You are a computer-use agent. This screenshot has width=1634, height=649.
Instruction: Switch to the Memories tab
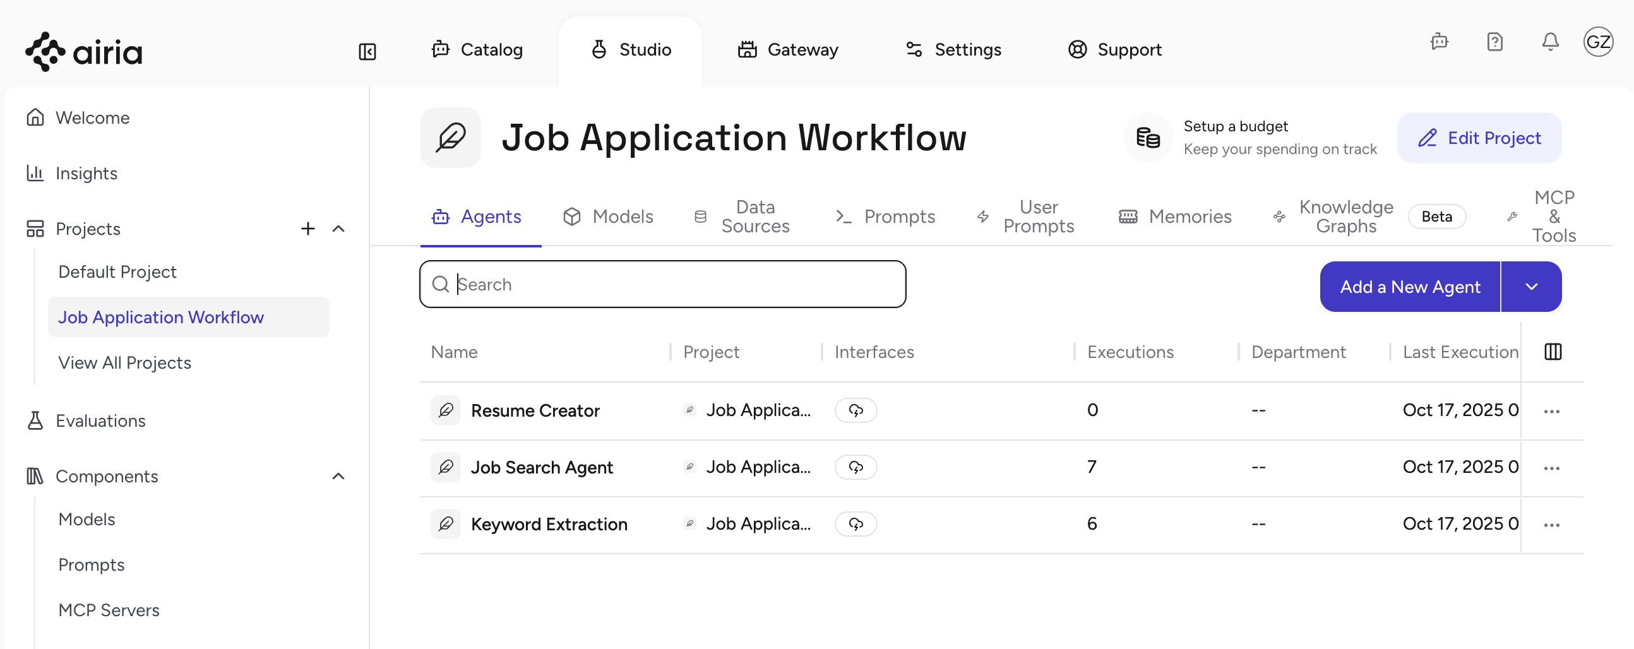click(x=1175, y=217)
